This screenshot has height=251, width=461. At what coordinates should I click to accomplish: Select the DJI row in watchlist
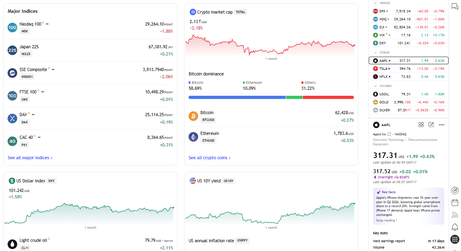(x=409, y=27)
